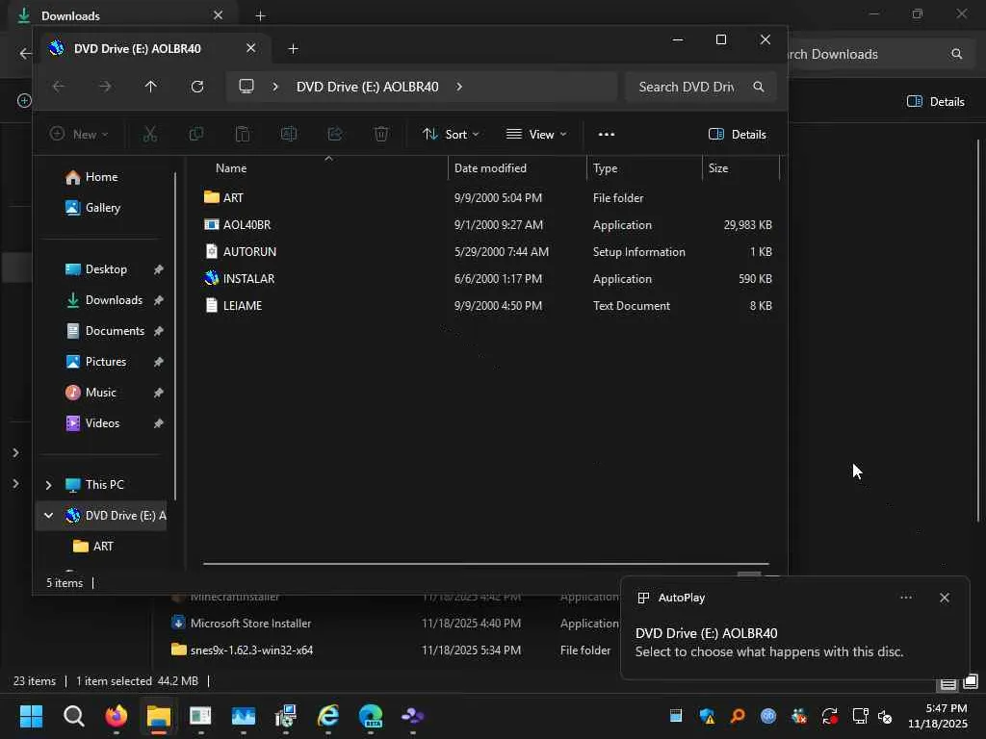
Task: Open the See more (three dots) menu
Action: tap(607, 134)
